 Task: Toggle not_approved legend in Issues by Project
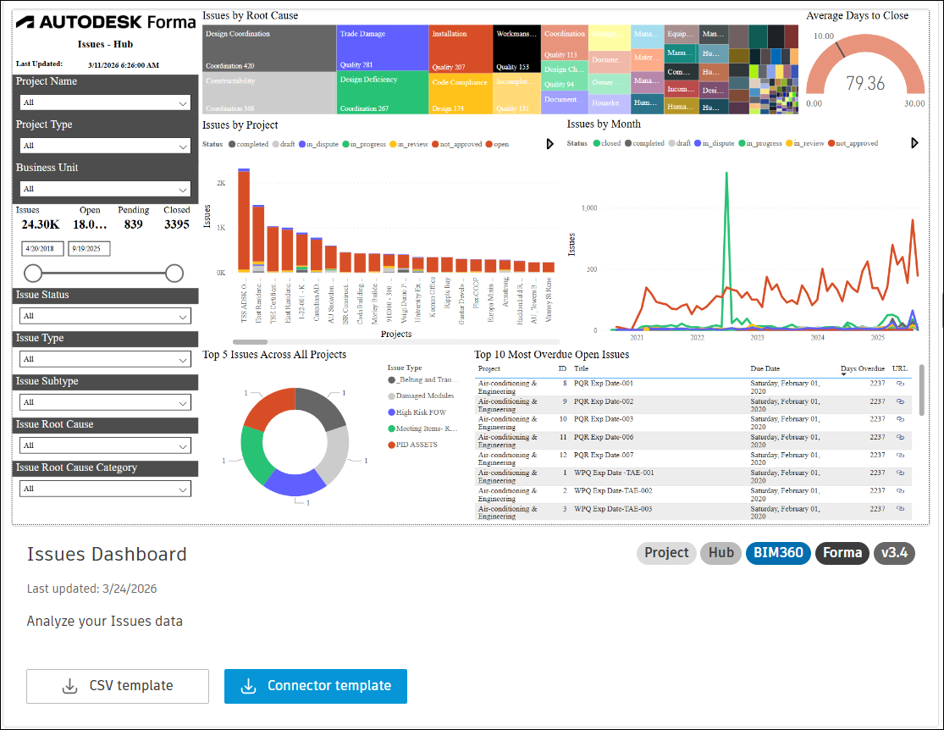click(x=457, y=145)
